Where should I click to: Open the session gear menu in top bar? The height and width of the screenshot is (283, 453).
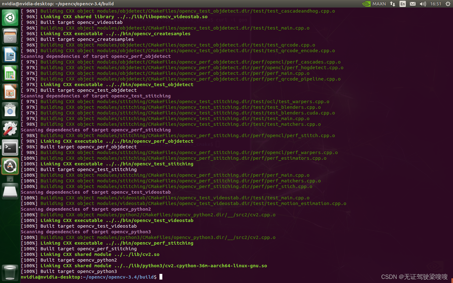tap(448, 4)
